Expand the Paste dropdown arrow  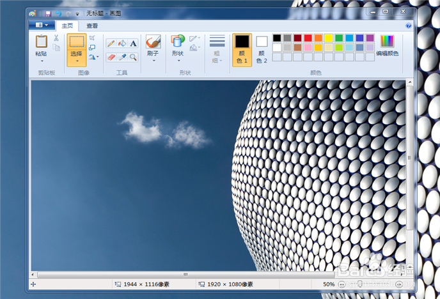point(42,61)
